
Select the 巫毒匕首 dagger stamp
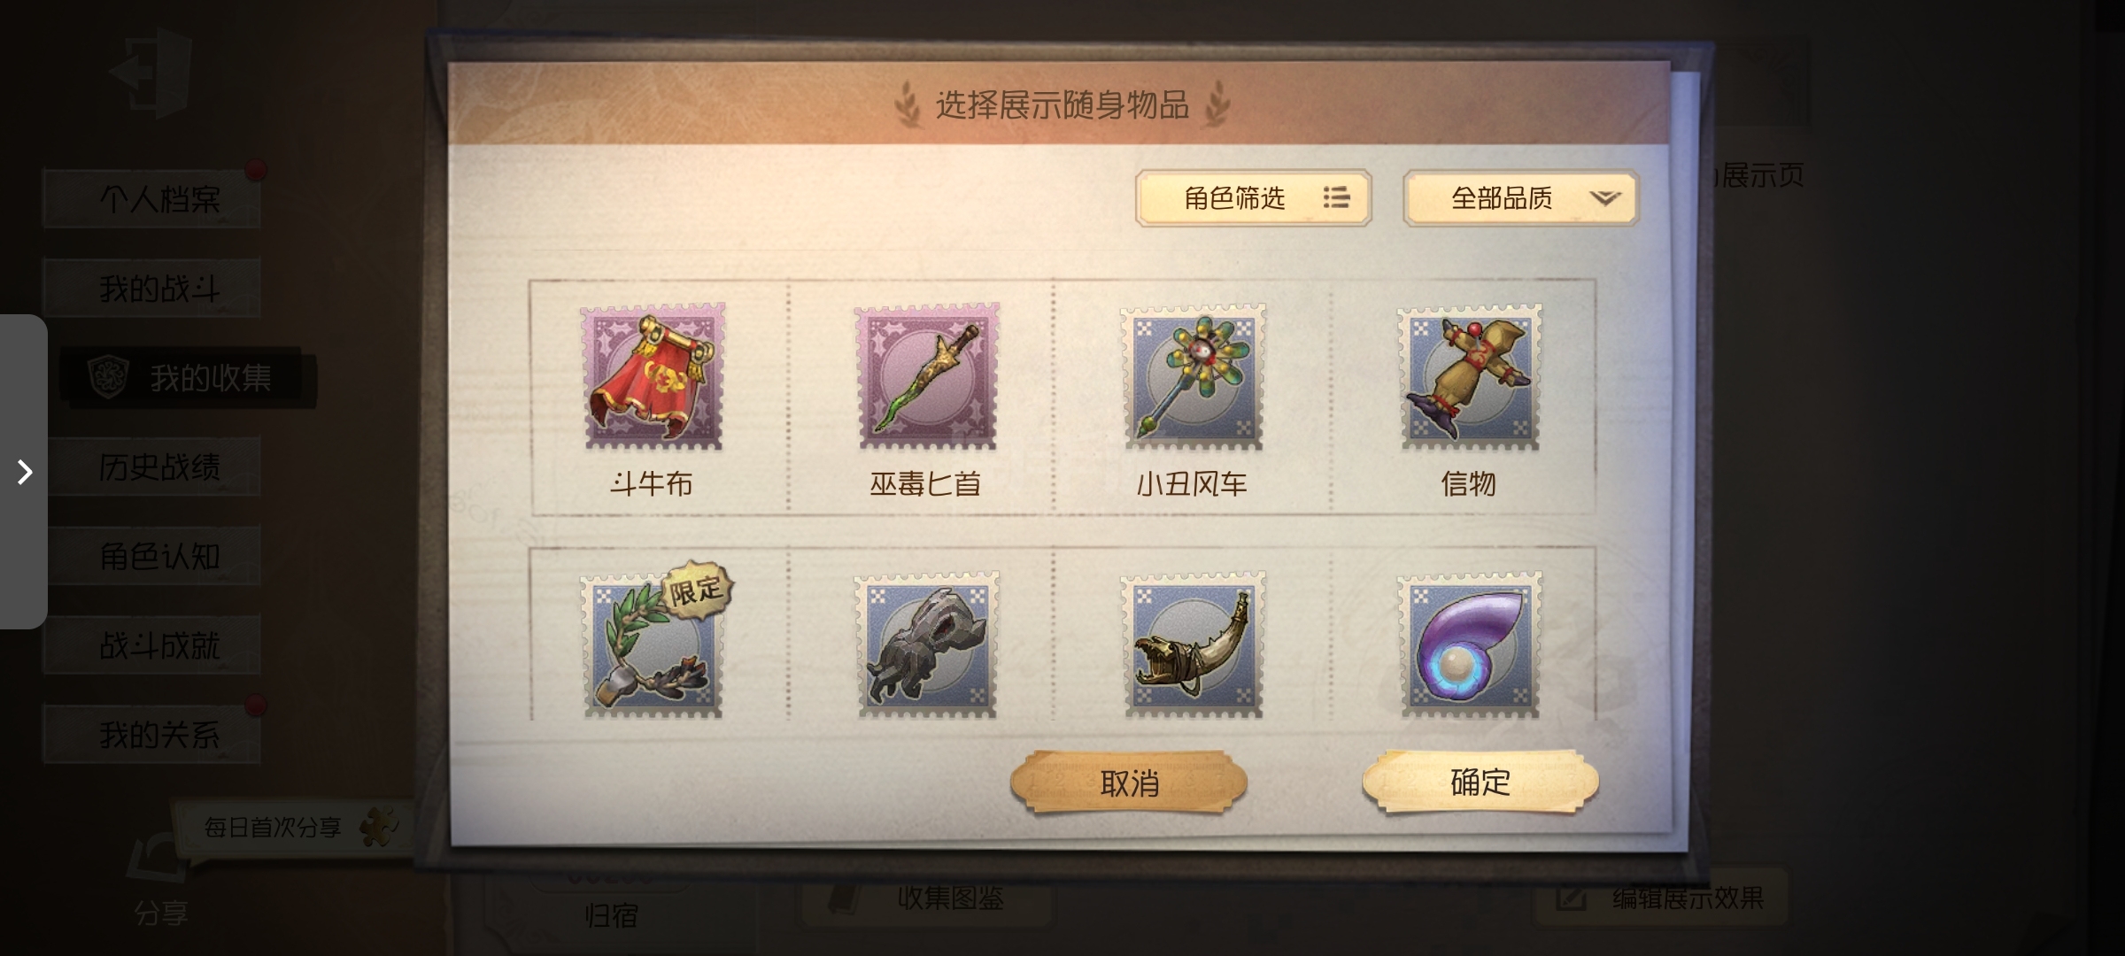pyautogui.click(x=927, y=376)
